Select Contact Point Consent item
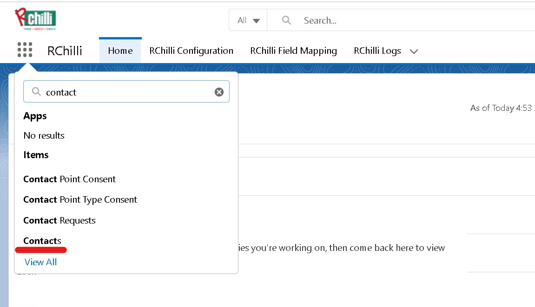 pyautogui.click(x=70, y=179)
